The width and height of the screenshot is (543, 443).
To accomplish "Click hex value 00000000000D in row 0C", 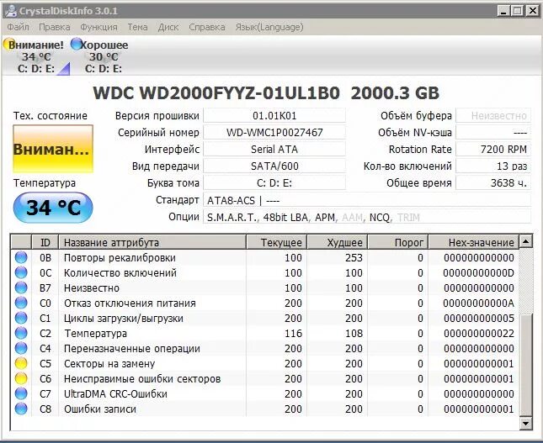I will tap(478, 273).
